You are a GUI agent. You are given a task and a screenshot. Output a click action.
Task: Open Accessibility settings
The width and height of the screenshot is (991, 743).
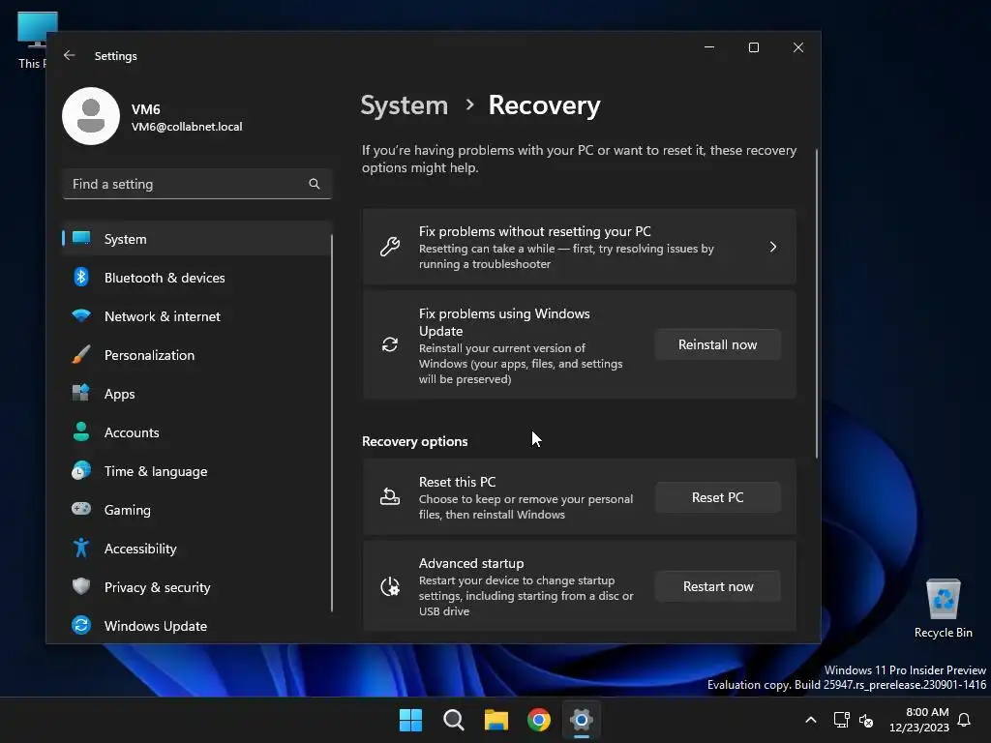[196, 549]
